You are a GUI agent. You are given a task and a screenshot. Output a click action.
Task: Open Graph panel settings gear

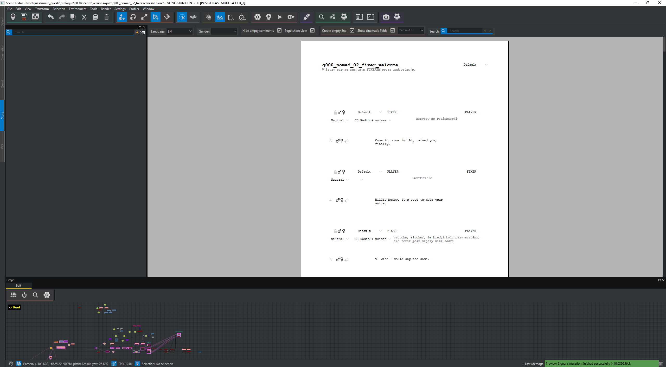[x=47, y=295]
